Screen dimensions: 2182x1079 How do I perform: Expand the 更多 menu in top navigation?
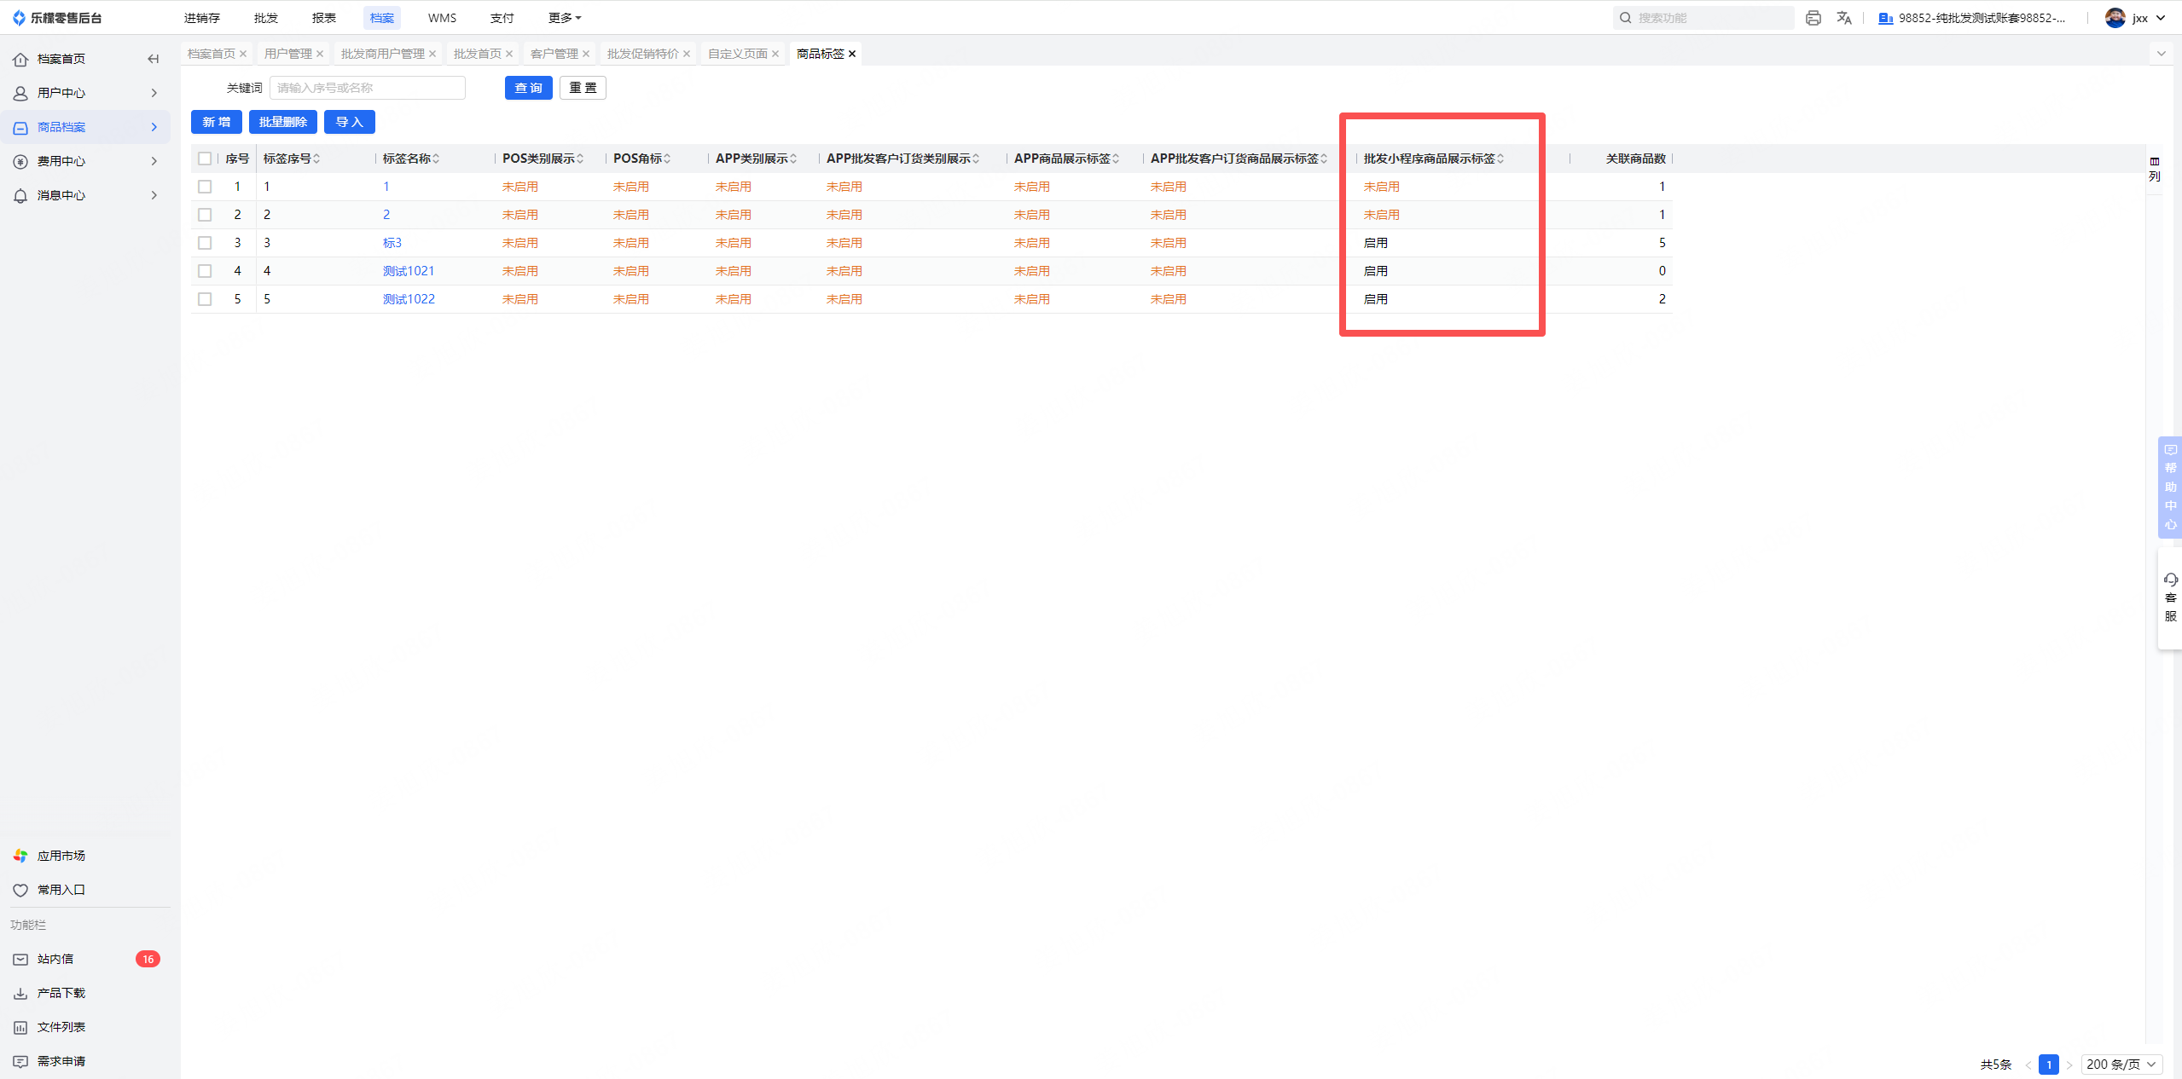(x=564, y=18)
